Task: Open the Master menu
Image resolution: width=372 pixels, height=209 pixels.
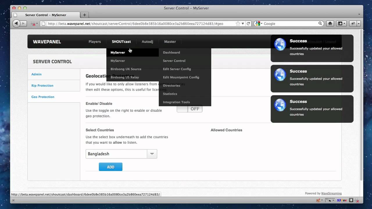Action: click(x=170, y=42)
